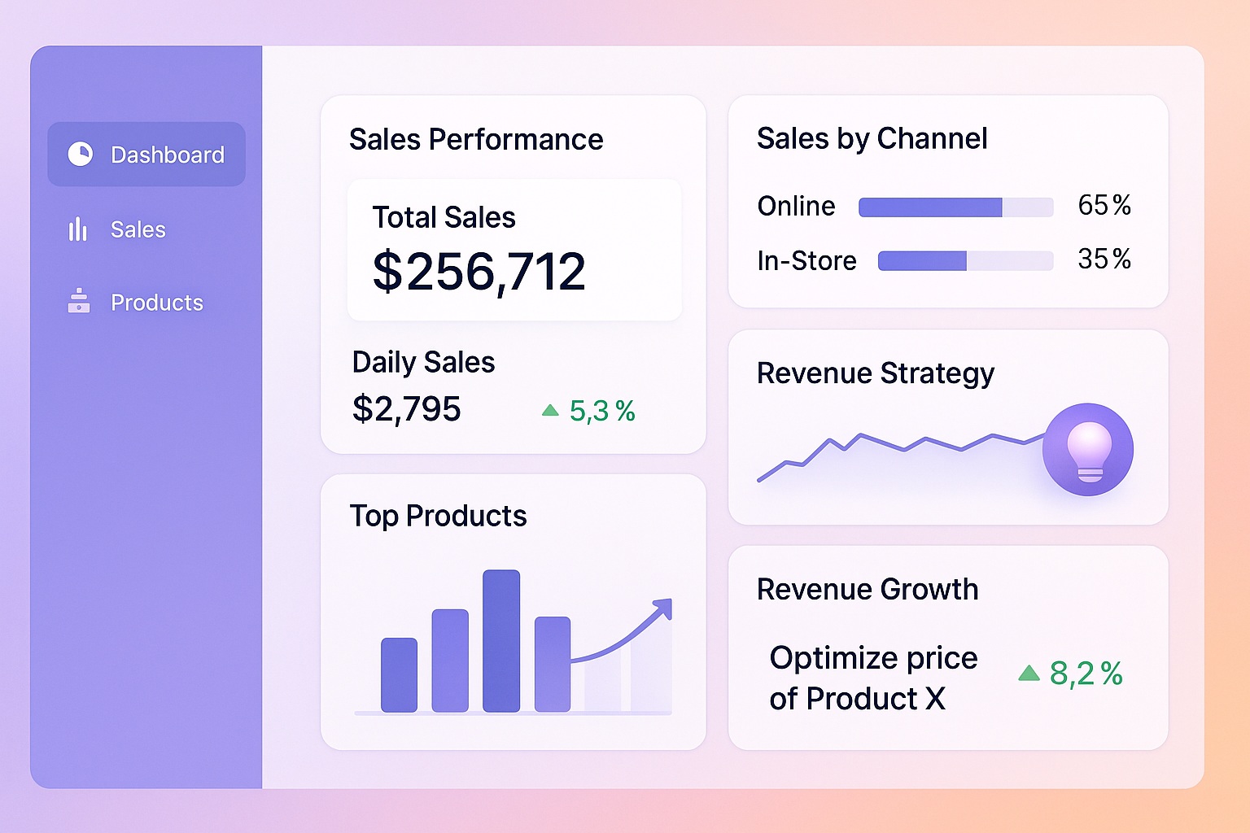
Task: Click the Sales by Channel heading
Action: pyautogui.click(x=872, y=138)
